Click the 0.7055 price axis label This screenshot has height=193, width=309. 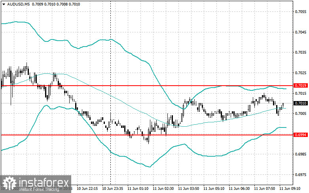click(x=301, y=12)
